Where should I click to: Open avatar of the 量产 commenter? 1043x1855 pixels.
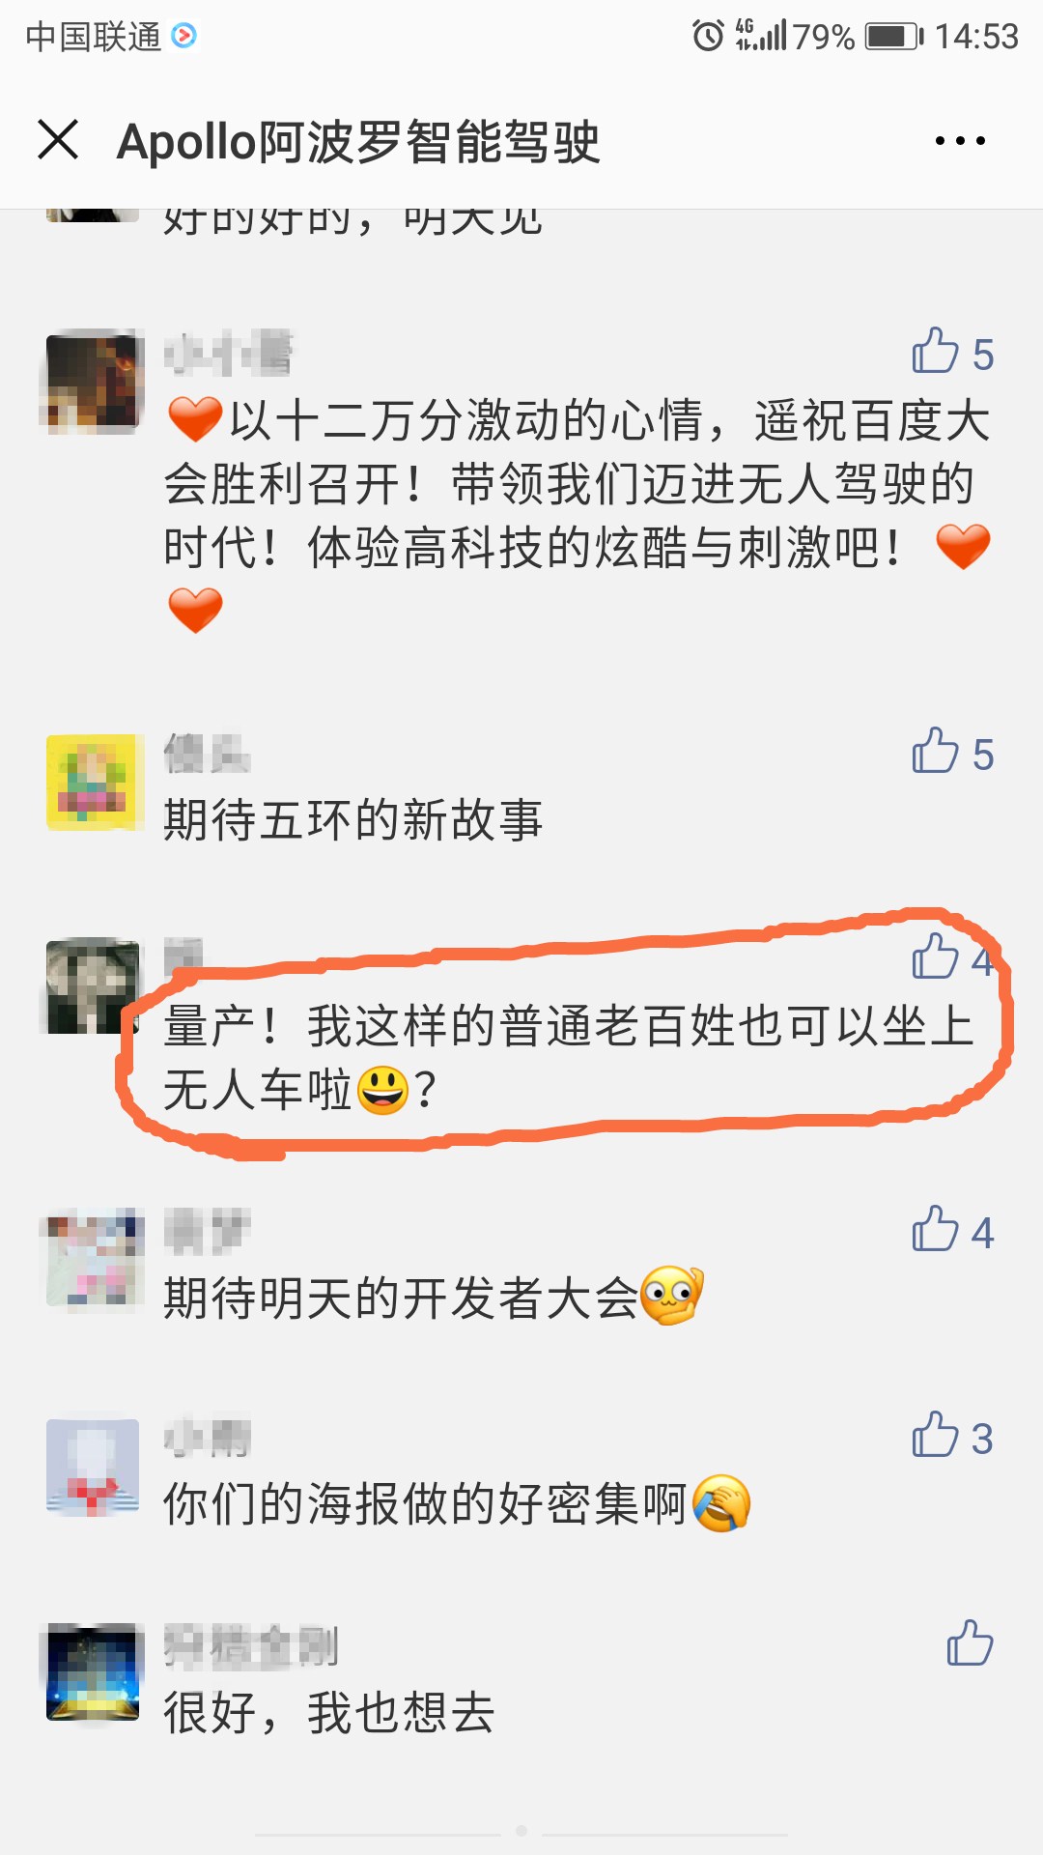[x=95, y=985]
